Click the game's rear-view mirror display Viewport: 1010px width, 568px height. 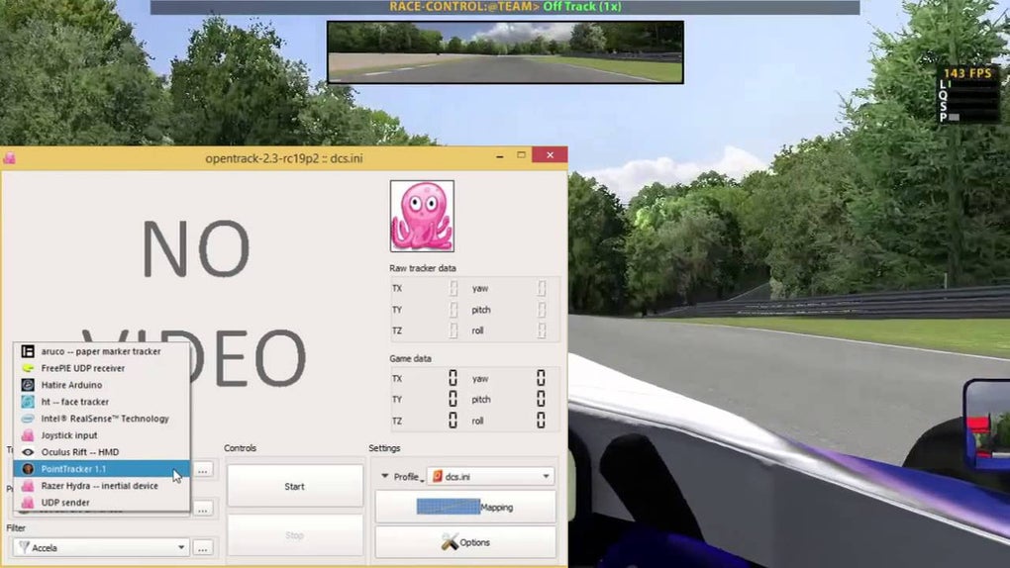point(506,52)
